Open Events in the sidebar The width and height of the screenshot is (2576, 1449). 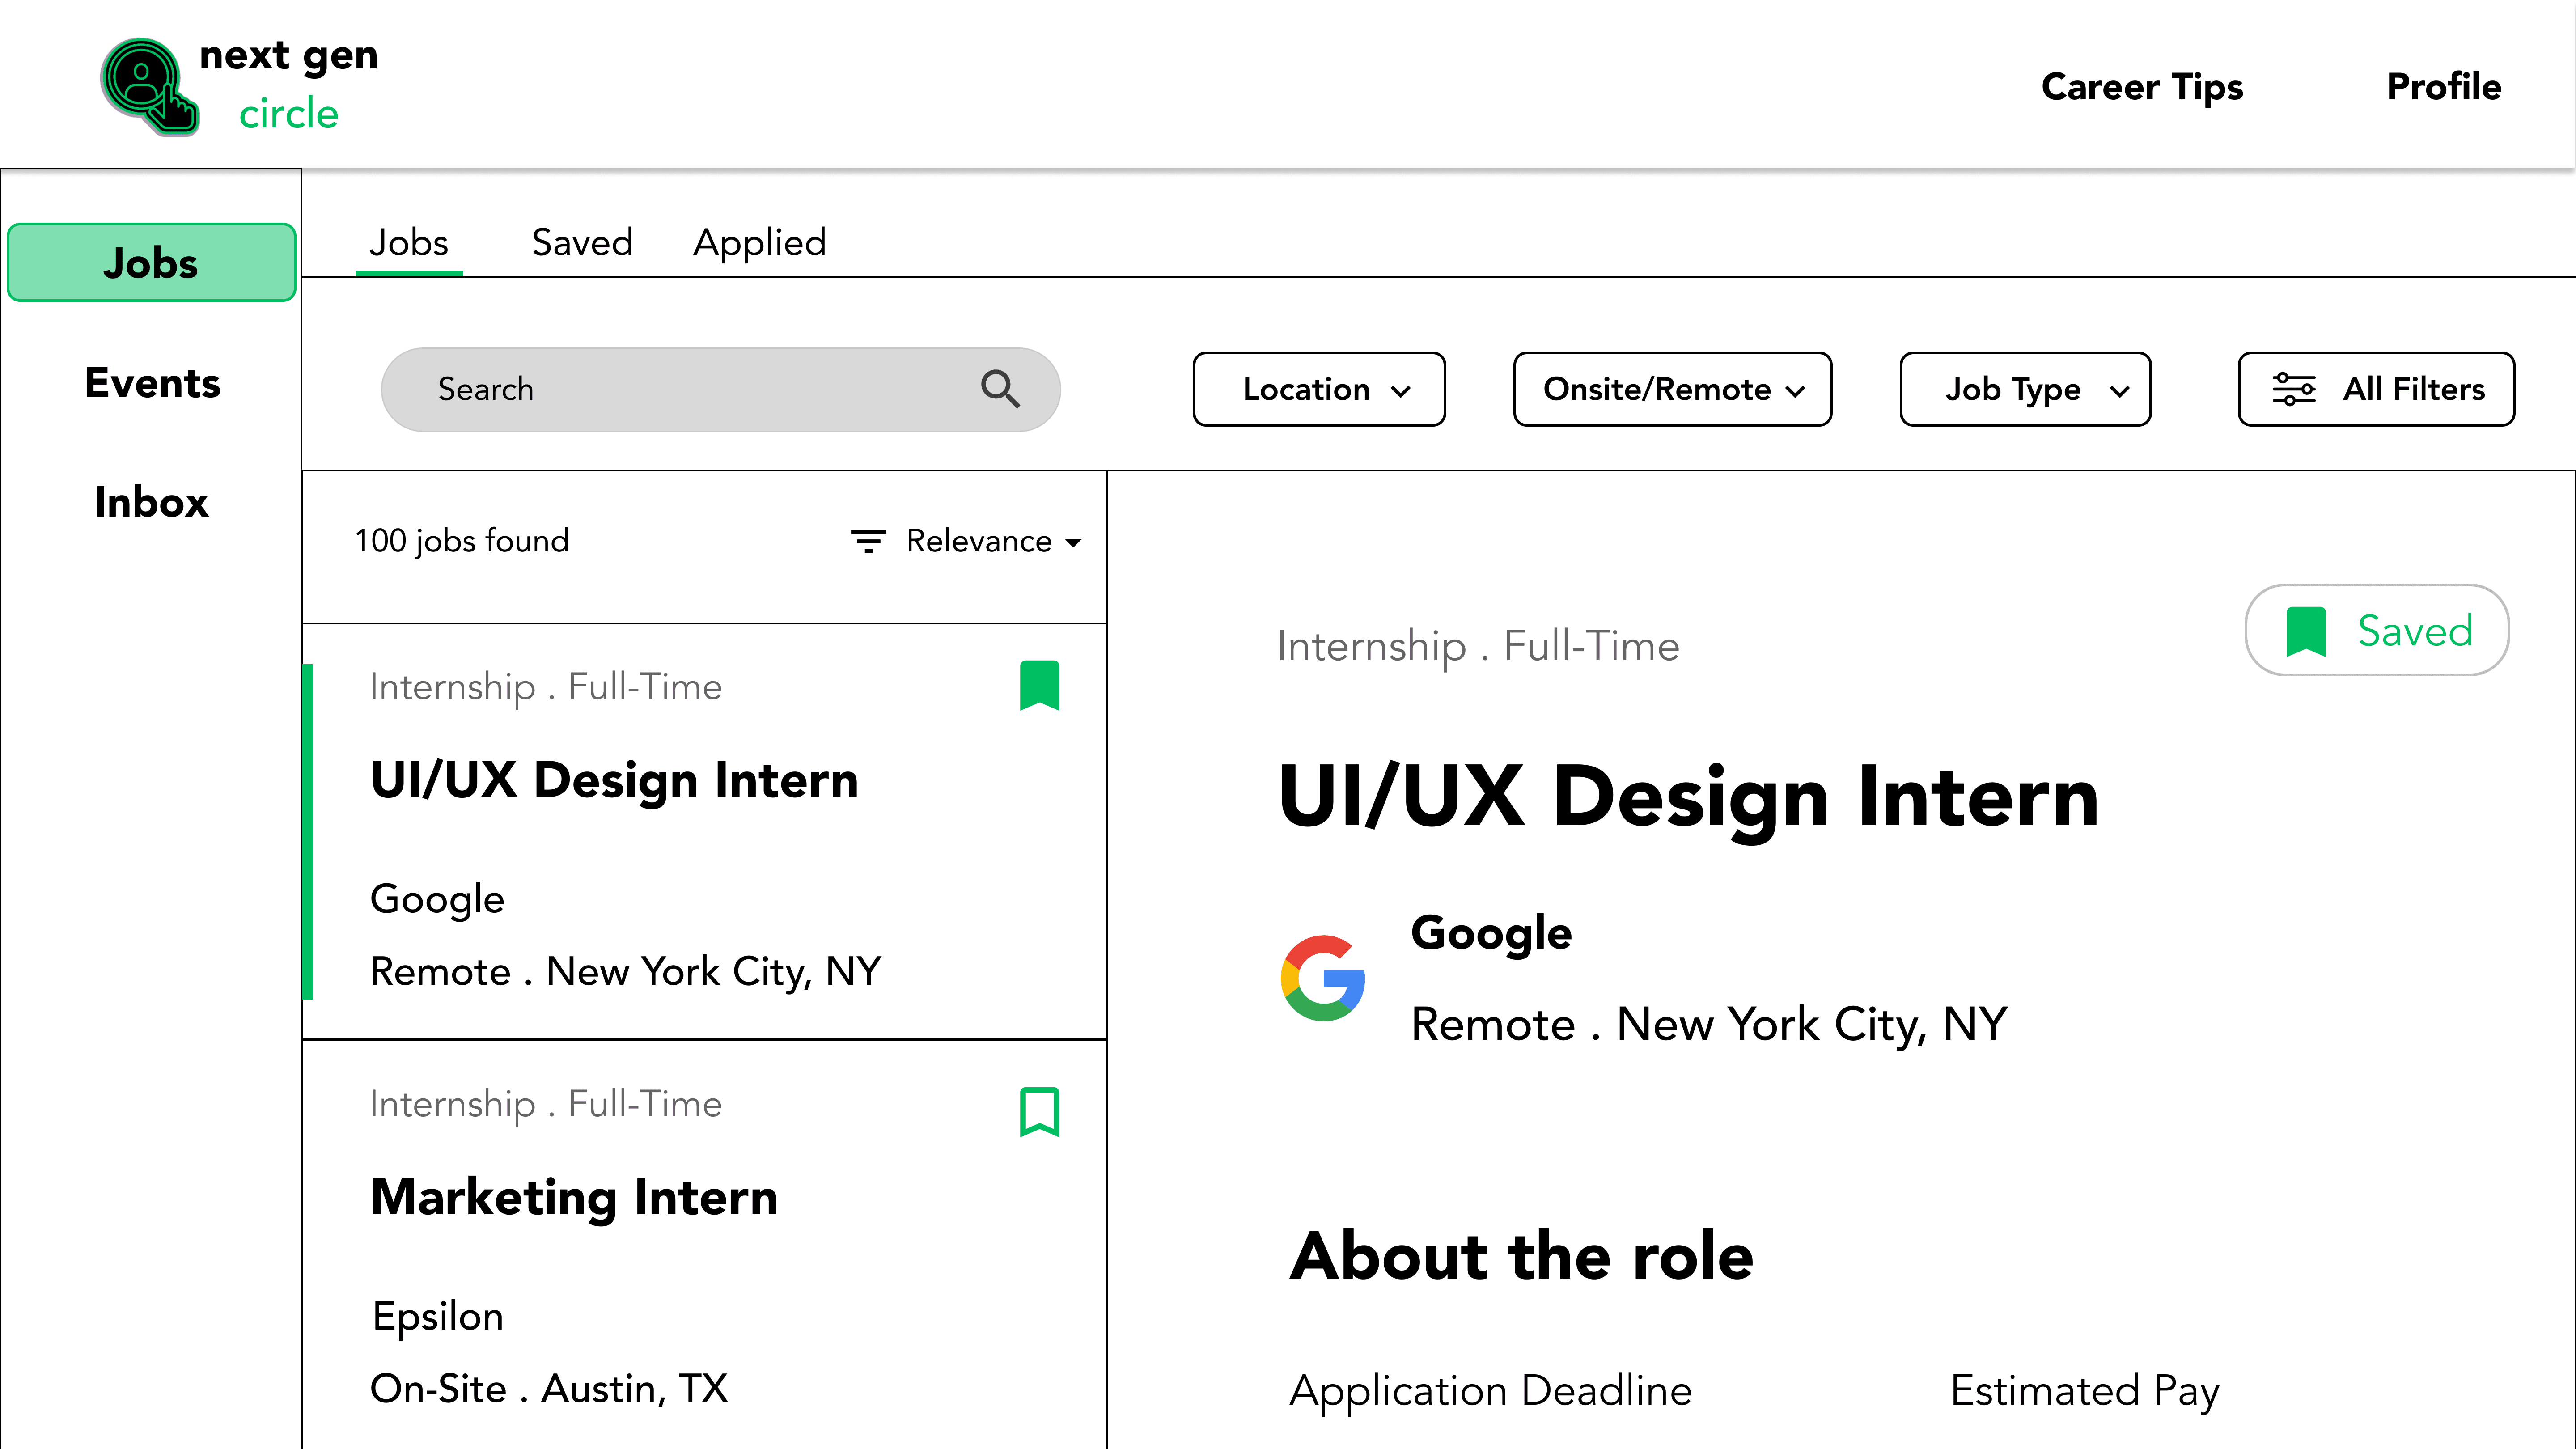(152, 383)
